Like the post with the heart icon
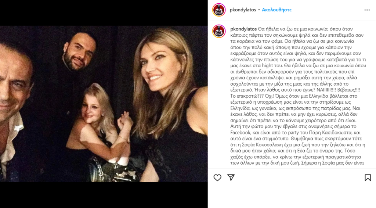 217,177
